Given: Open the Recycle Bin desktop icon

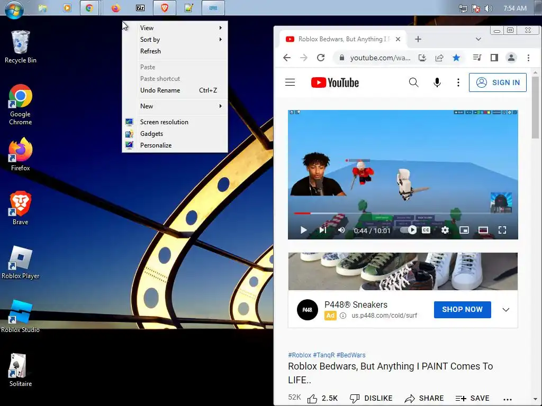Looking at the screenshot, I should tap(21, 47).
